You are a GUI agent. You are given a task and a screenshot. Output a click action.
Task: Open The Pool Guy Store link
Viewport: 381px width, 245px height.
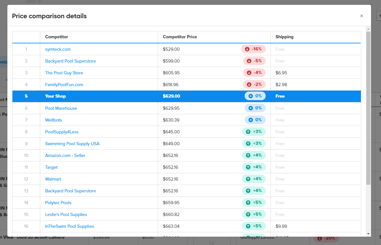(x=64, y=73)
